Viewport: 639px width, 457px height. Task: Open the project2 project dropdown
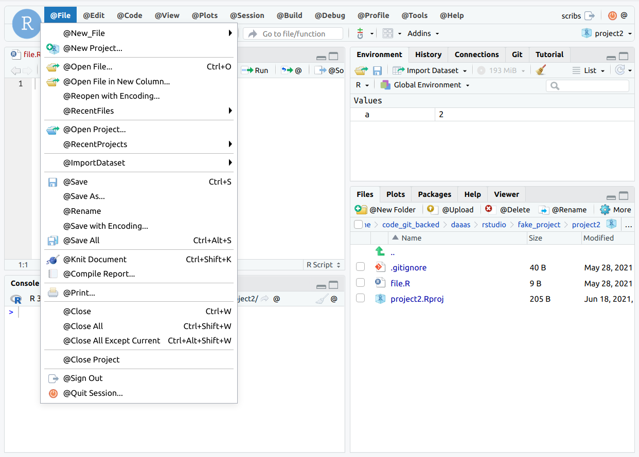coord(607,33)
